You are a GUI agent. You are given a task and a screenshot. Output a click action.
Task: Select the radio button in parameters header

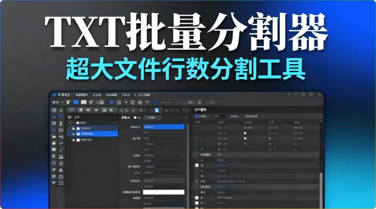[x=135, y=118]
